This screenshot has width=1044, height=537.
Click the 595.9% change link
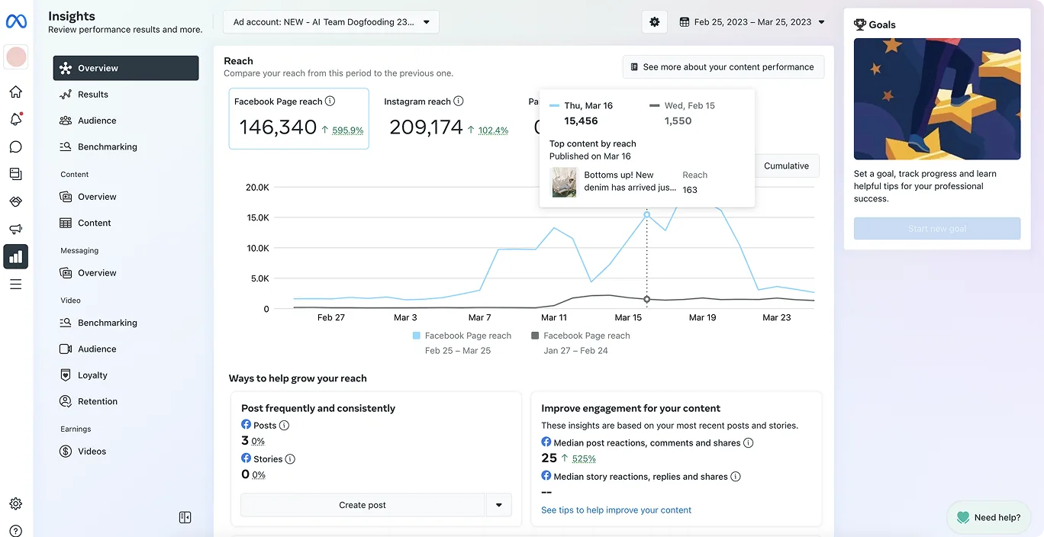tap(348, 130)
